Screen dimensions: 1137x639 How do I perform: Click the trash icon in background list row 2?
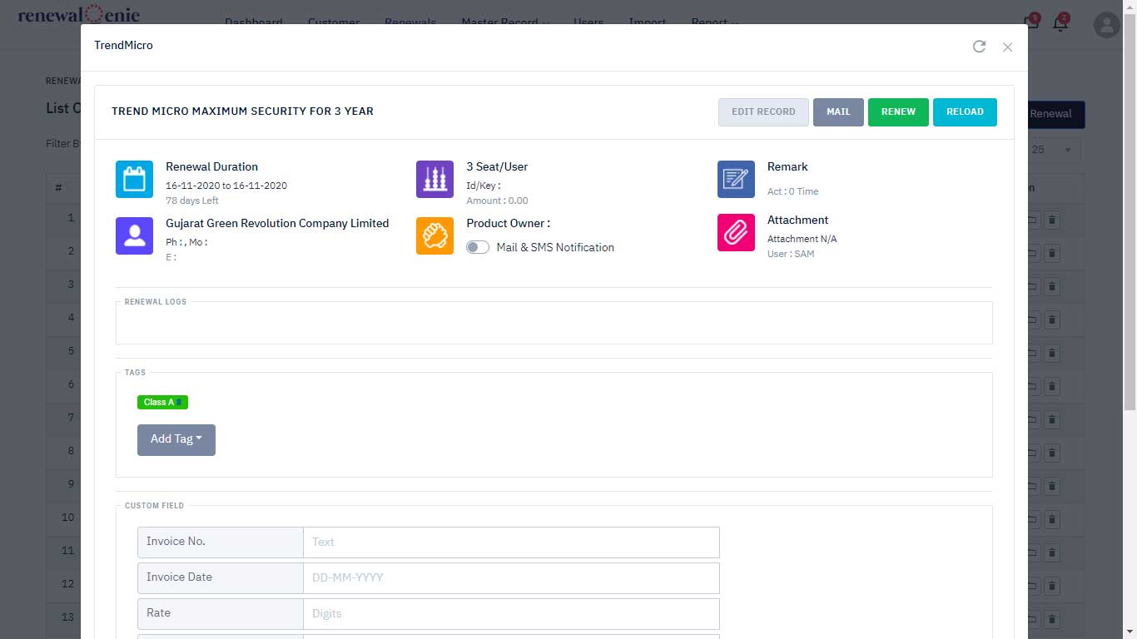click(x=1052, y=254)
